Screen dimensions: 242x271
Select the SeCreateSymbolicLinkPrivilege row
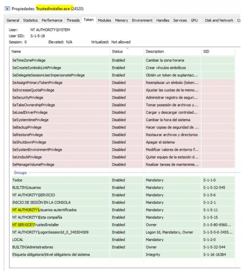(123, 68)
